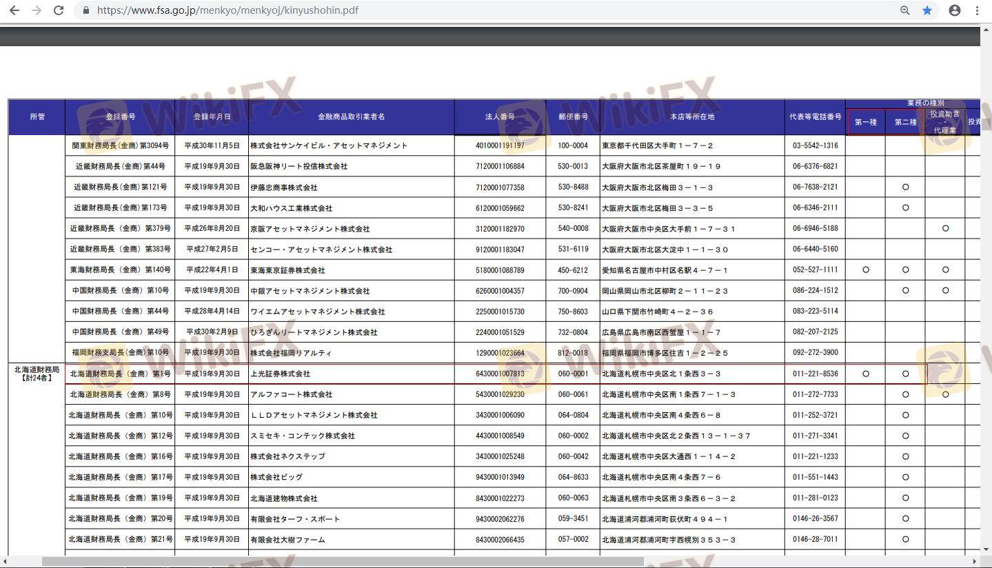Click the 北海道財務局【計24者】 jurisdiction cell
This screenshot has height=568, width=992.
coord(37,374)
